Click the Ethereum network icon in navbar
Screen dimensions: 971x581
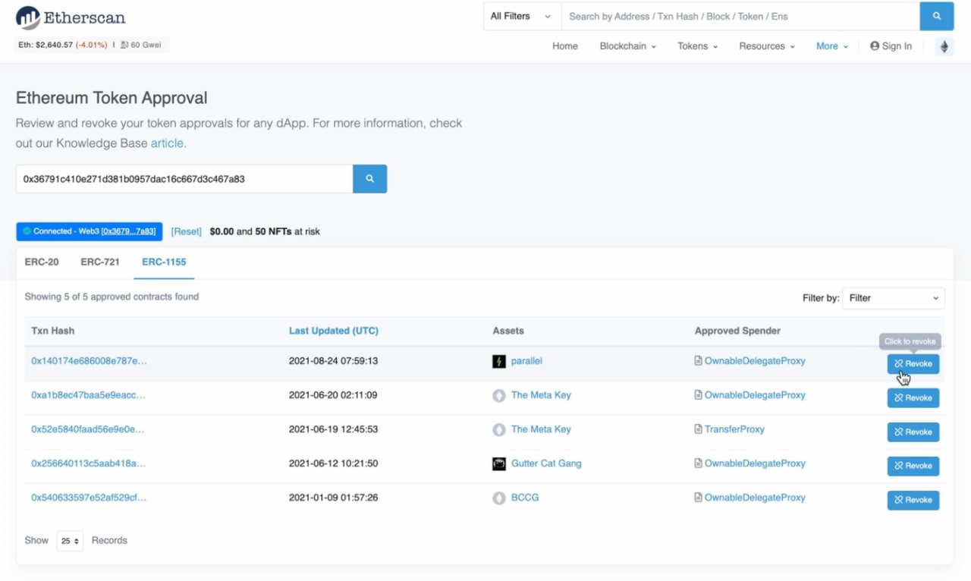click(x=944, y=46)
